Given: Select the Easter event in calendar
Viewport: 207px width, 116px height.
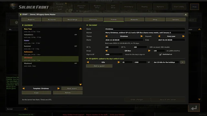Looking at the screenshot, I should tap(50, 42).
